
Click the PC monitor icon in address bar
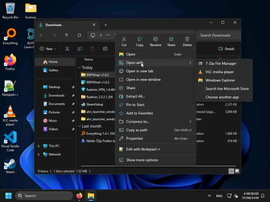point(93,35)
